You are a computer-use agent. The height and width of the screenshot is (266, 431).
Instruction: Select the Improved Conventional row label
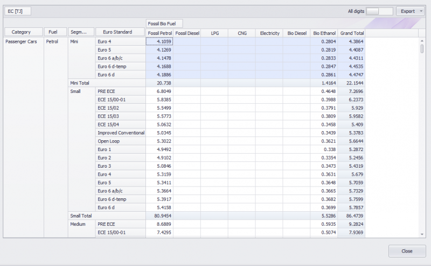click(x=120, y=133)
